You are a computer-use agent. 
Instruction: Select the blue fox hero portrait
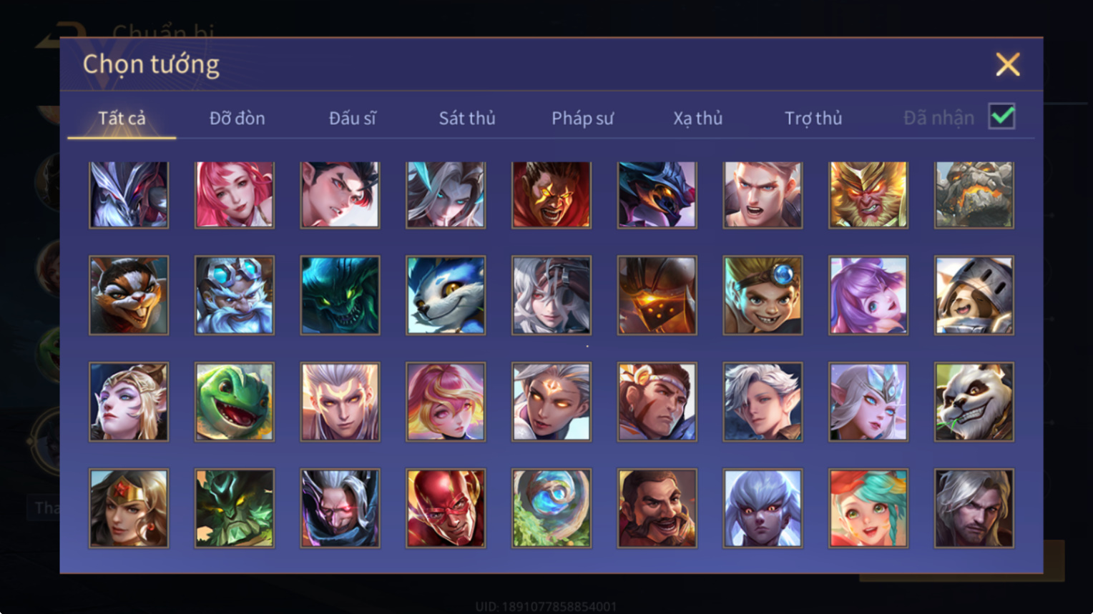[x=446, y=295]
